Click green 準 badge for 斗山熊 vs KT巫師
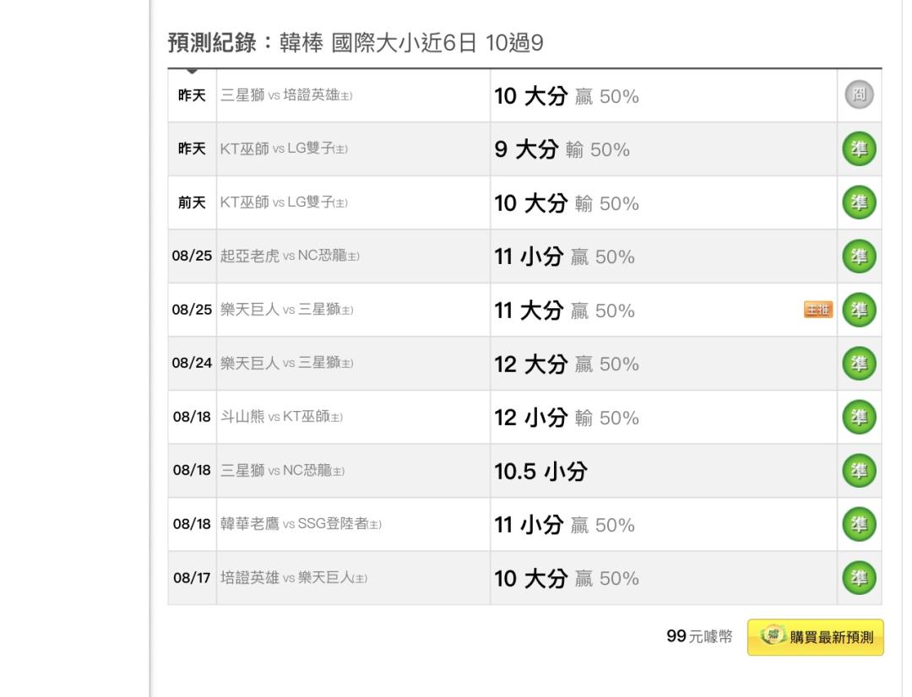The height and width of the screenshot is (697, 912). click(x=859, y=417)
